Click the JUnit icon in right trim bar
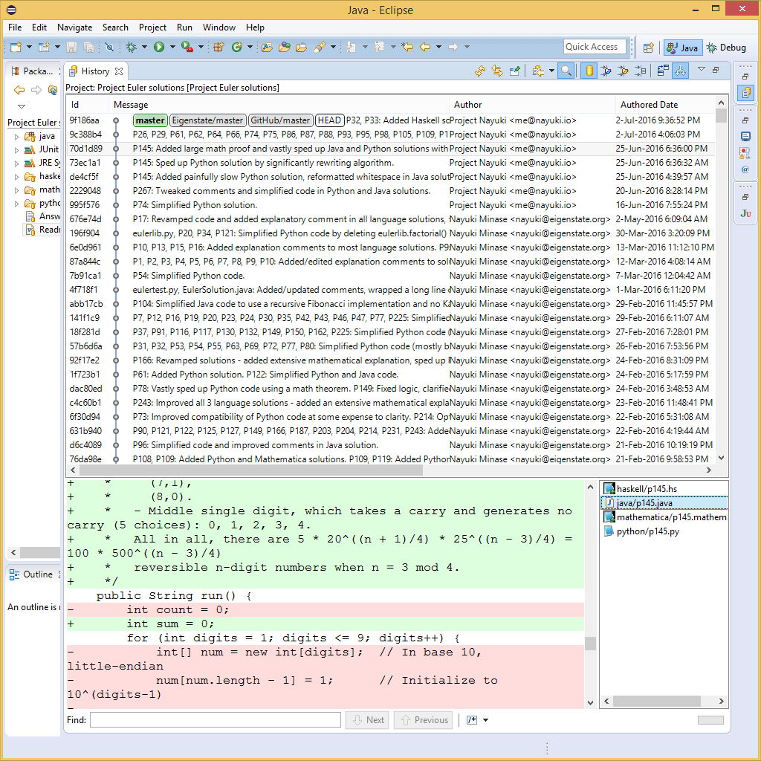This screenshot has height=761, width=761. [x=745, y=213]
